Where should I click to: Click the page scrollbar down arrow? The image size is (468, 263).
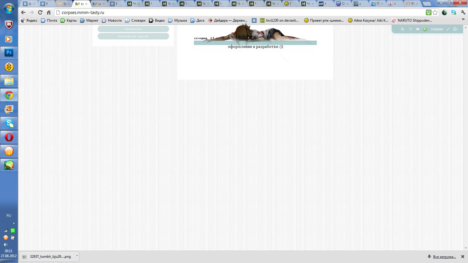click(466, 248)
